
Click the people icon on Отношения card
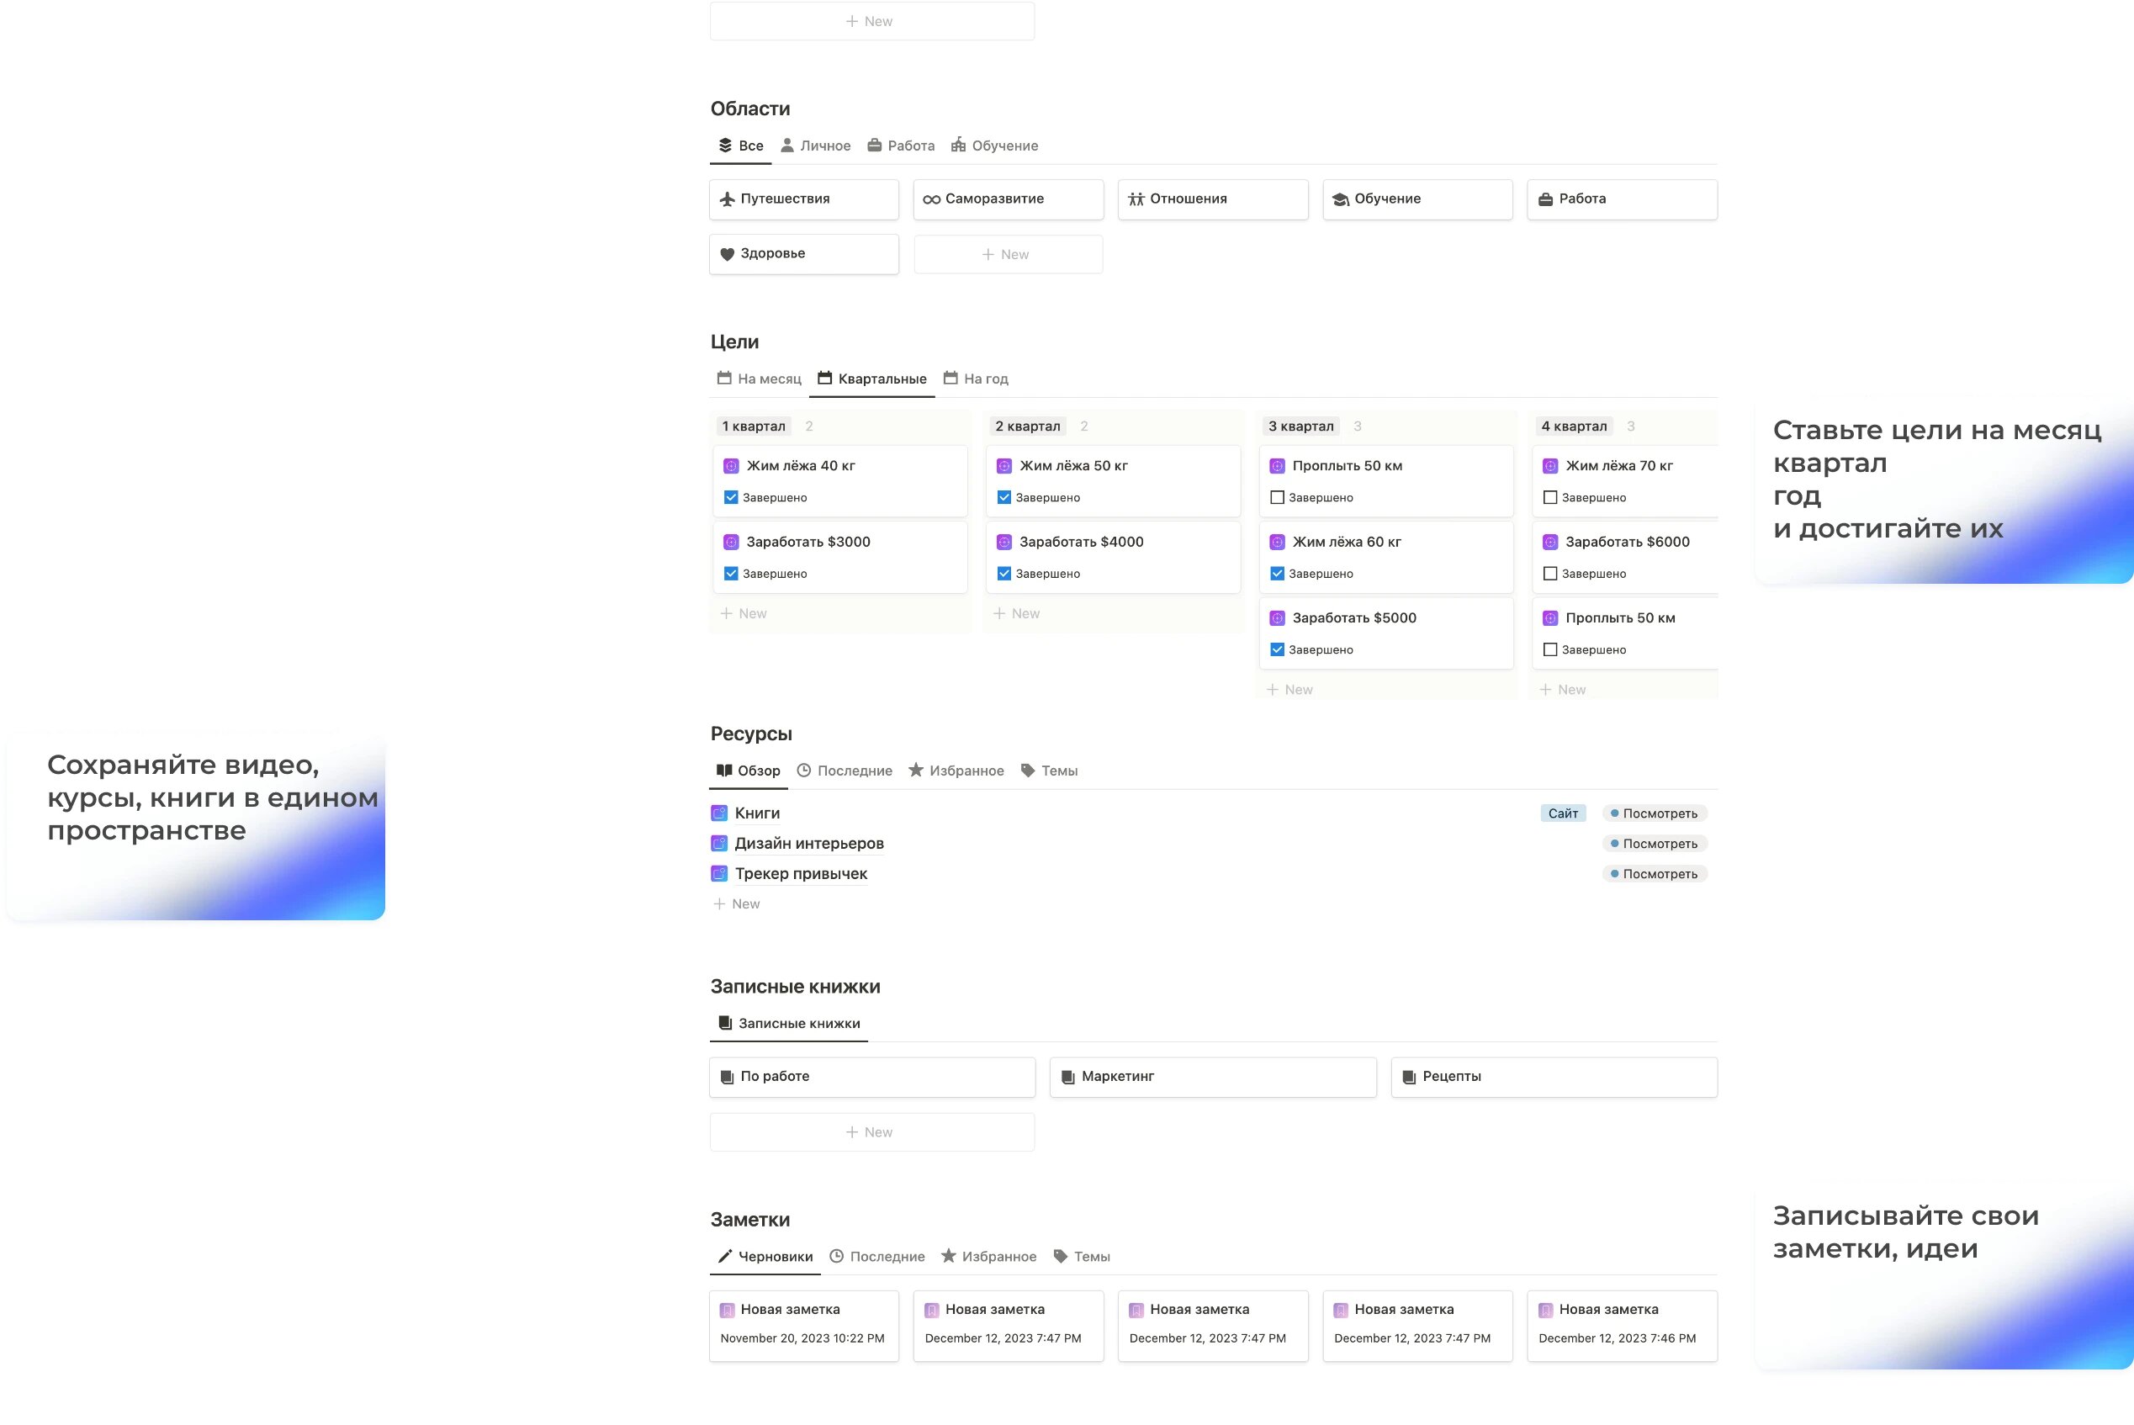[1136, 199]
